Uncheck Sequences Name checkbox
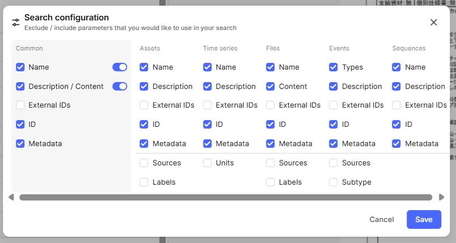Image resolution: width=456 pixels, height=243 pixels. (x=397, y=67)
